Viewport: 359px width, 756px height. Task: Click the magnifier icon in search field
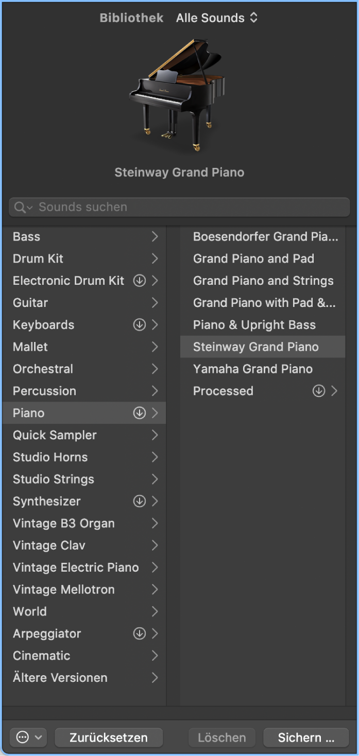tap(21, 207)
